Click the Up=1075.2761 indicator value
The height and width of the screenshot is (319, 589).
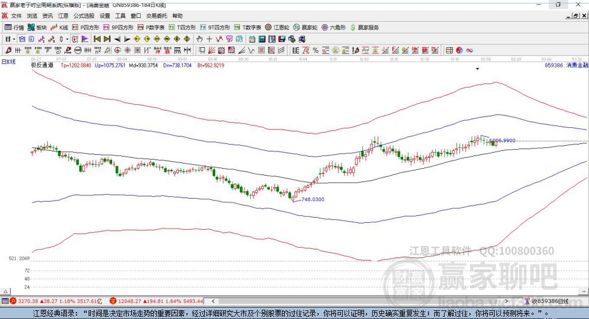coord(110,65)
